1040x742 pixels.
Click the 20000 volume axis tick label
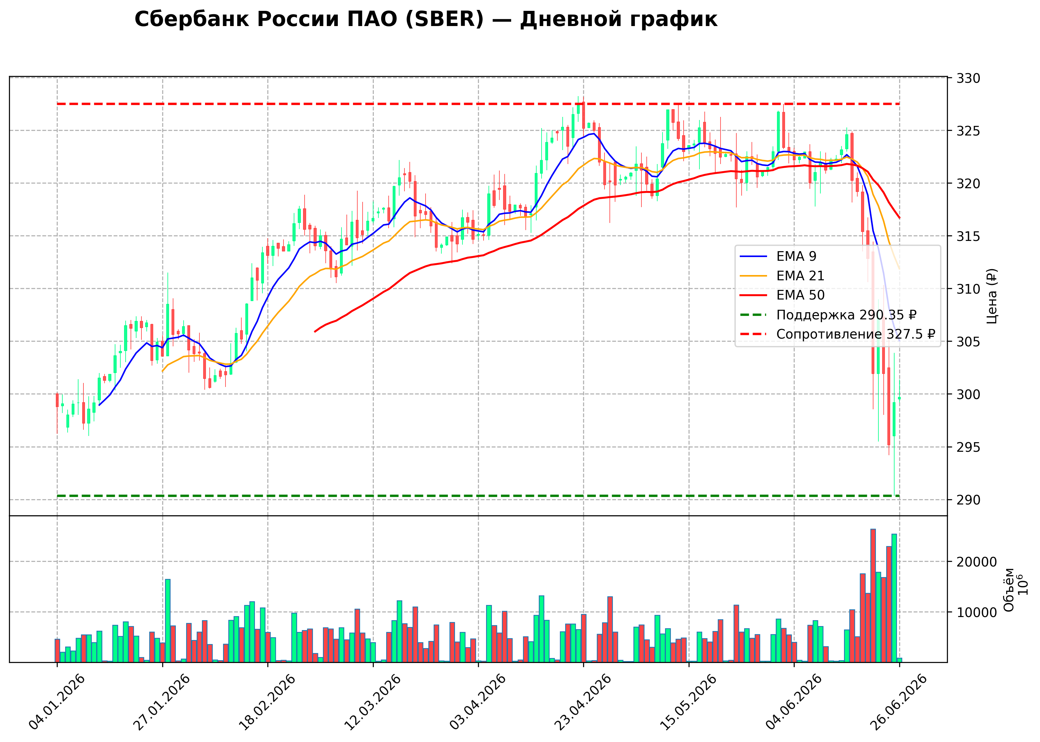977,562
